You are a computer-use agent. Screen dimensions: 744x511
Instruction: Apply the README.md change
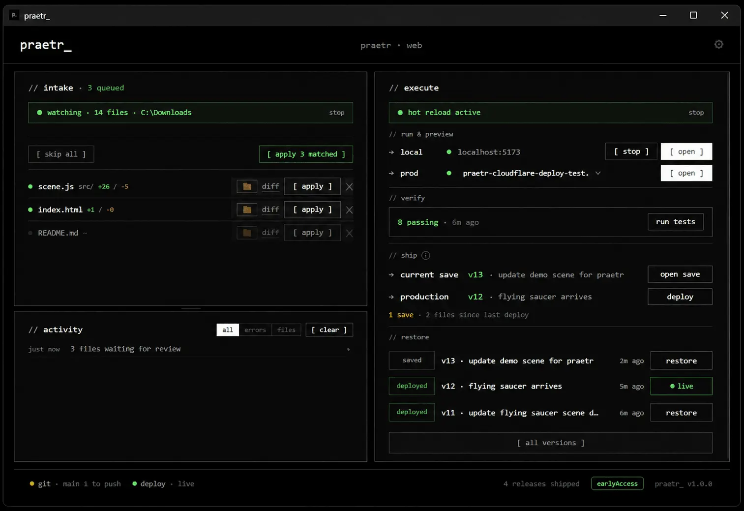pos(312,233)
